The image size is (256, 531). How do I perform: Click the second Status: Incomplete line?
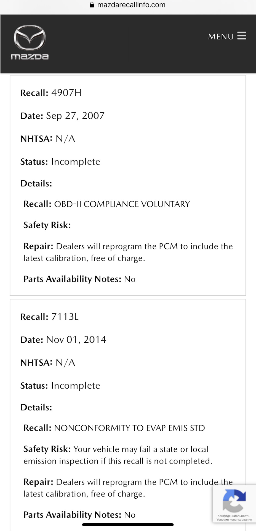click(x=60, y=386)
